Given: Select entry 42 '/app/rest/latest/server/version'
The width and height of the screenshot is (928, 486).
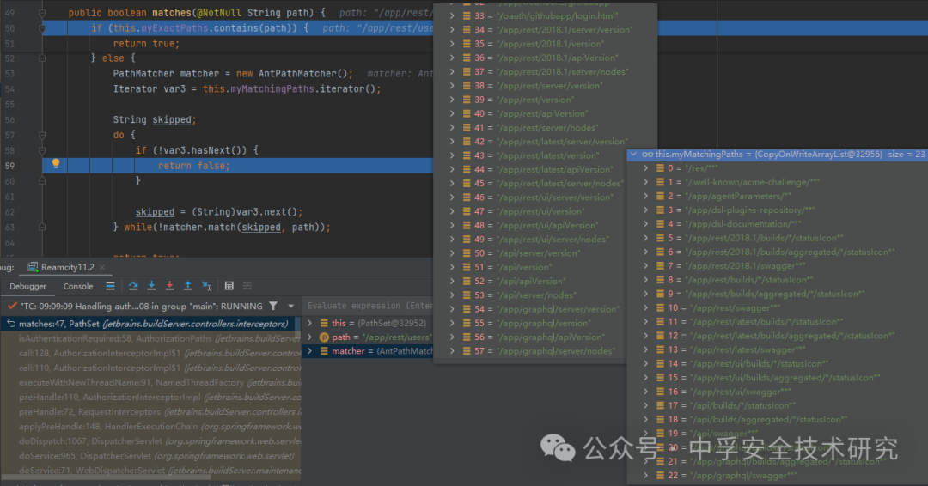Looking at the screenshot, I should (x=545, y=142).
